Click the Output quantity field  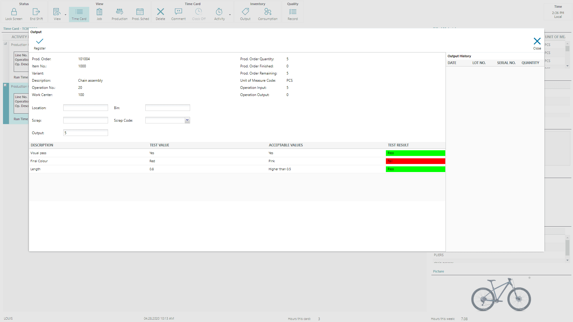pyautogui.click(x=86, y=133)
